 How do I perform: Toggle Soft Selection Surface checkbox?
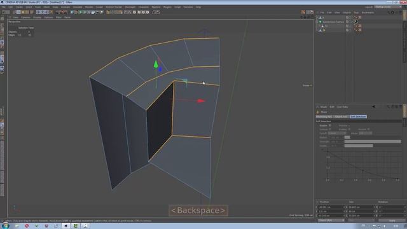coord(329,129)
